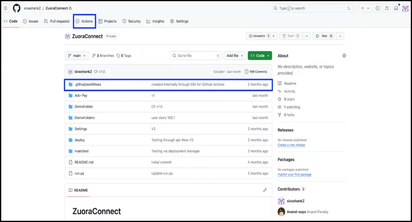Open the .github/workflows folder
The height and width of the screenshot is (222, 412).
(88, 84)
